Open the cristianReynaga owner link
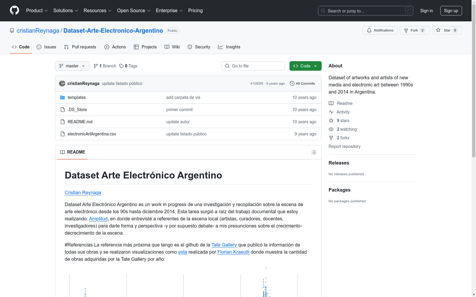Viewport: 476px width, 297px height. coord(38,31)
